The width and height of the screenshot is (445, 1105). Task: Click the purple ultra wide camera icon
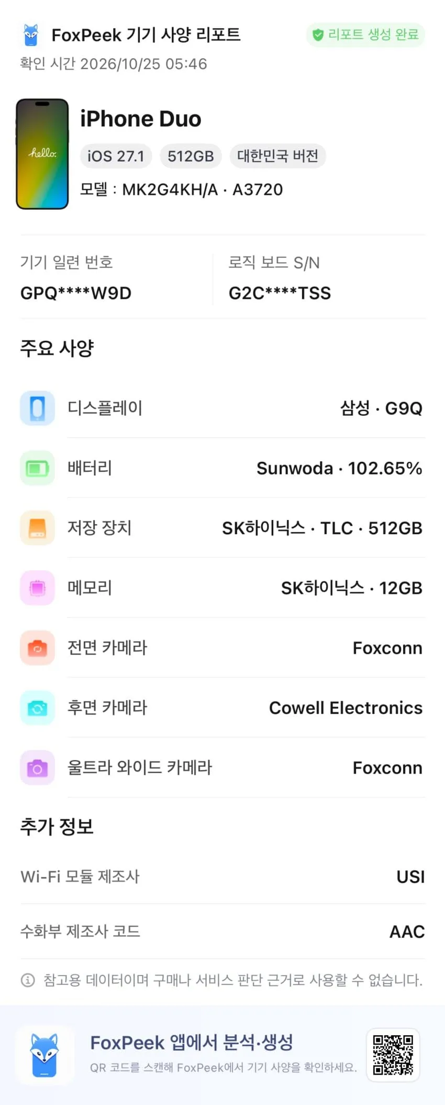point(37,768)
